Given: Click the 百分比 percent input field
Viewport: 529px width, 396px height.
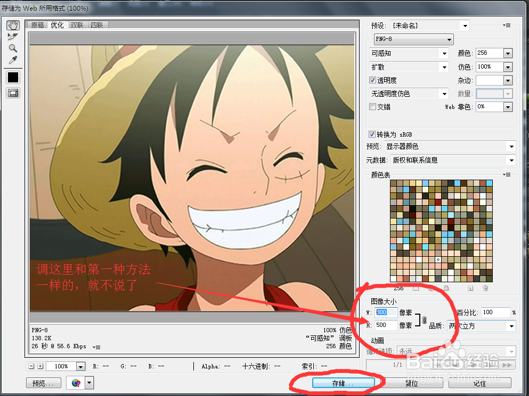Looking at the screenshot, I should pyautogui.click(x=495, y=312).
